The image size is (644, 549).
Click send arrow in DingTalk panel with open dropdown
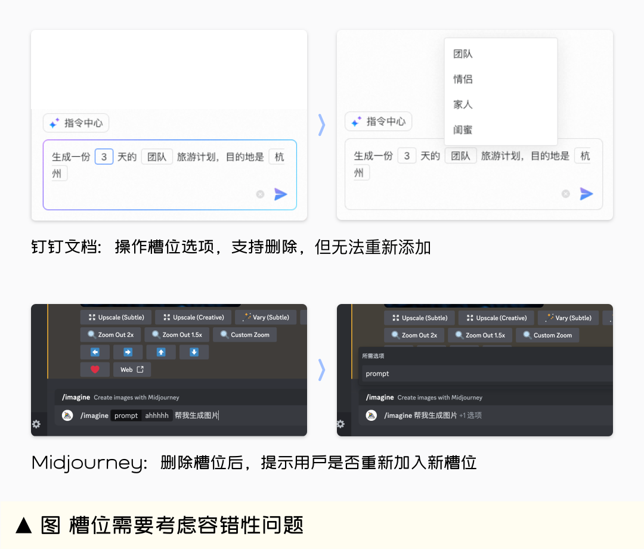586,193
